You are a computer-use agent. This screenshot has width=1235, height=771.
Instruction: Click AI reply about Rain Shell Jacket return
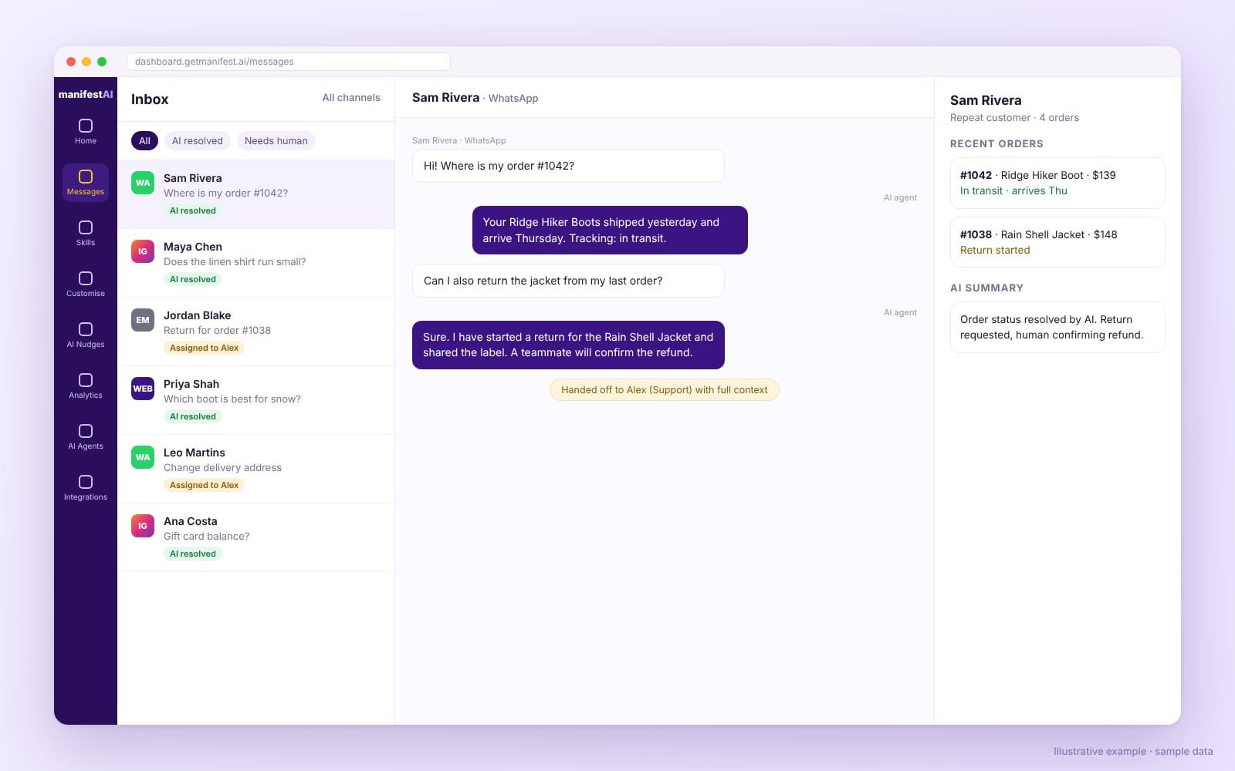(x=568, y=345)
